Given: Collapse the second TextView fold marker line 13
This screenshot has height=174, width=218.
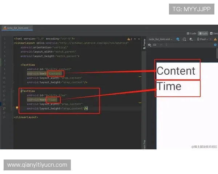Looking at the screenshot, I should pos(13,91).
